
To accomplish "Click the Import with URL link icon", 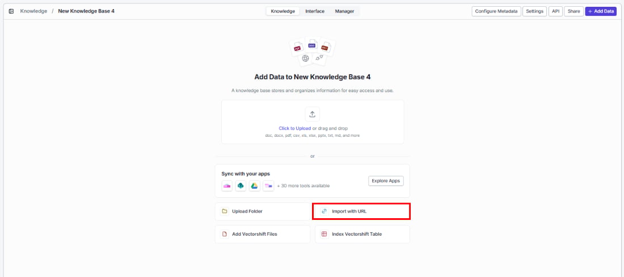I will coord(324,211).
